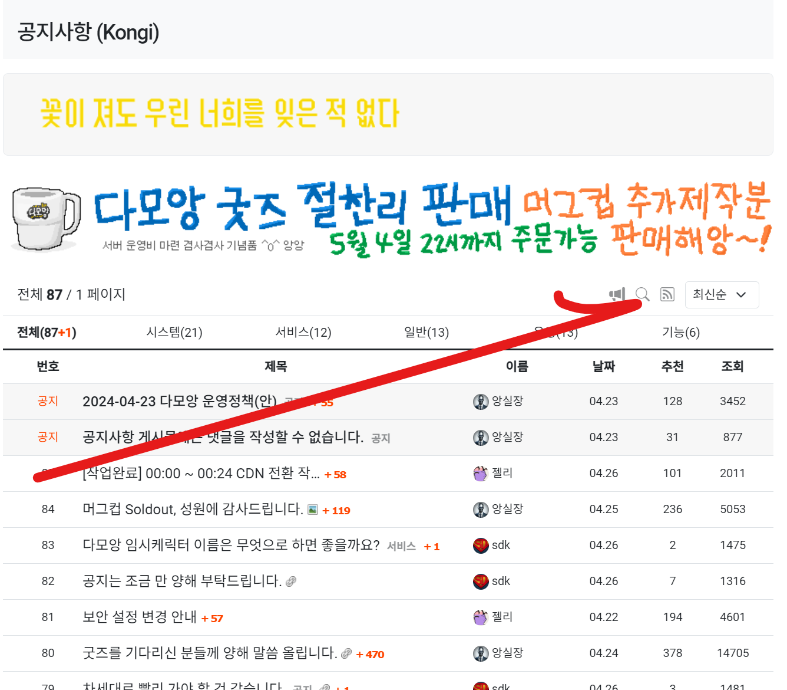Click 앙실장 avatar in post 80 row
Image resolution: width=787 pixels, height=690 pixels.
pyautogui.click(x=481, y=653)
